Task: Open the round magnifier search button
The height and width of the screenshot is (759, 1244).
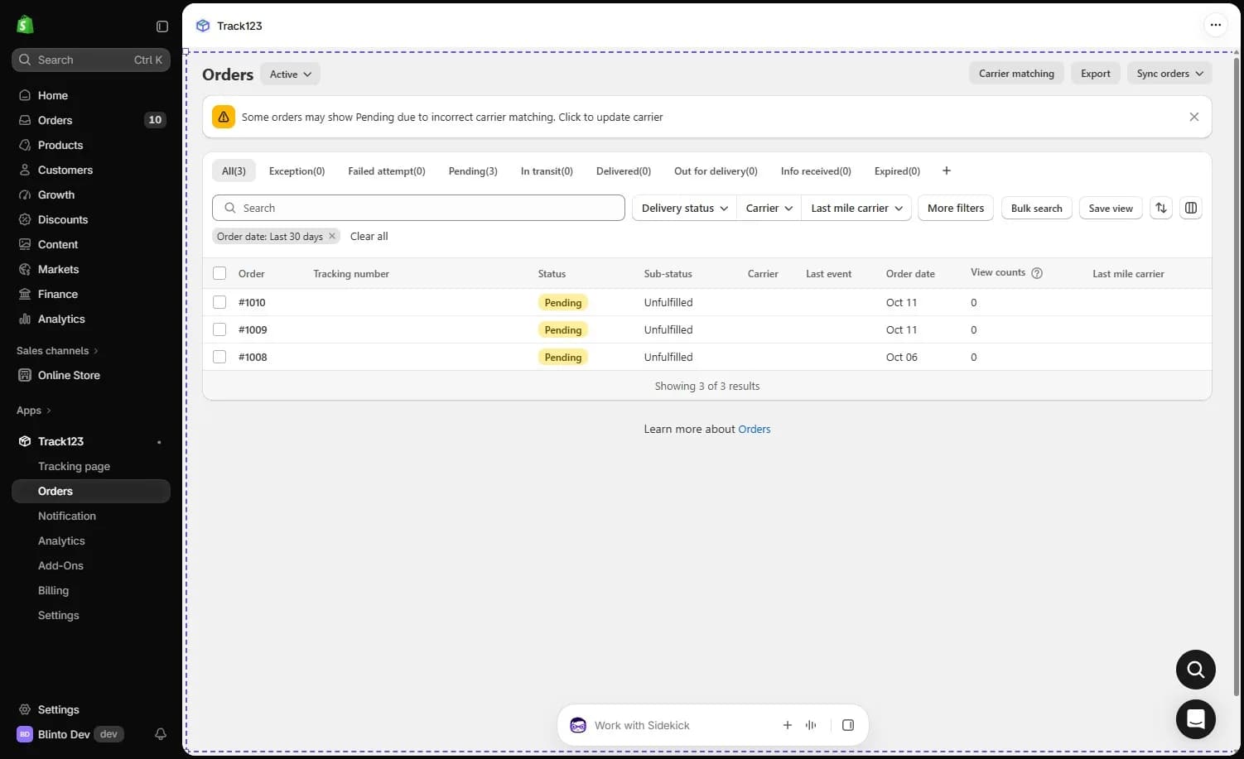Action: pyautogui.click(x=1195, y=670)
